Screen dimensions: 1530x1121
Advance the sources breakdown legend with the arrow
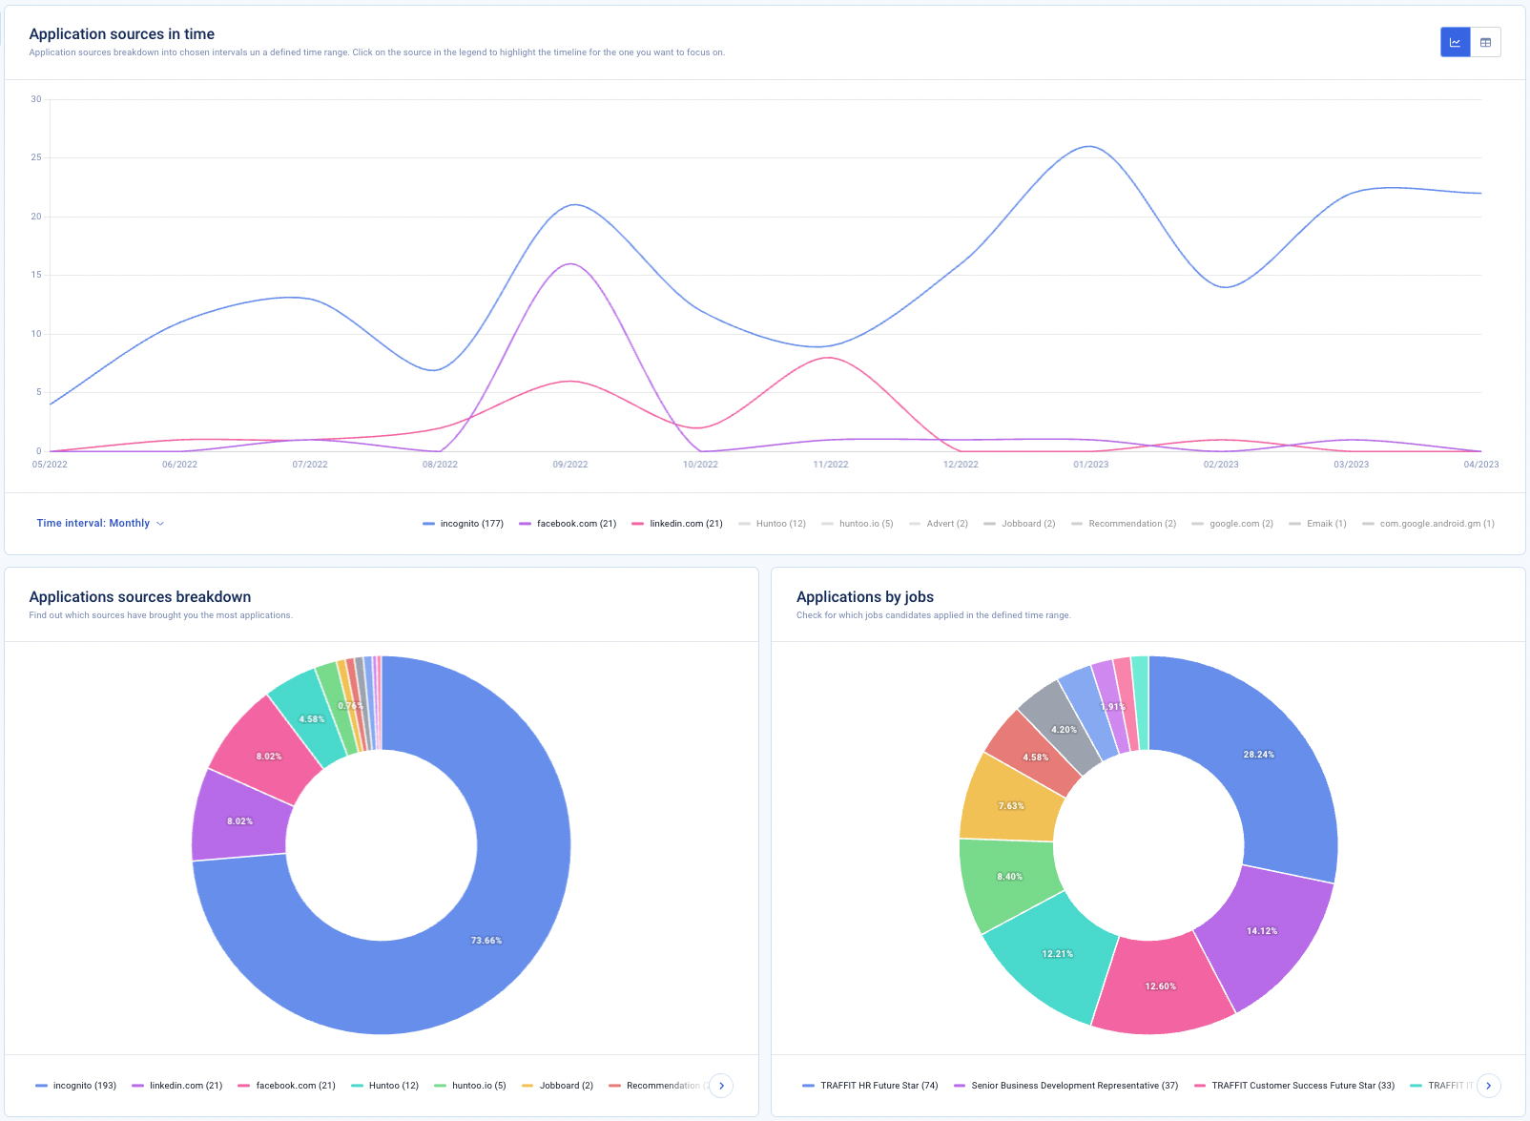click(722, 1086)
